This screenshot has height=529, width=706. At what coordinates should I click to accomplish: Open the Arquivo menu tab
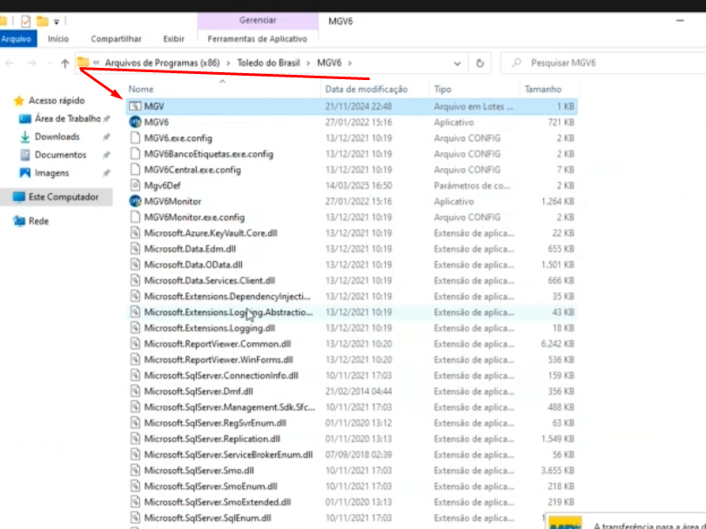[x=17, y=39]
